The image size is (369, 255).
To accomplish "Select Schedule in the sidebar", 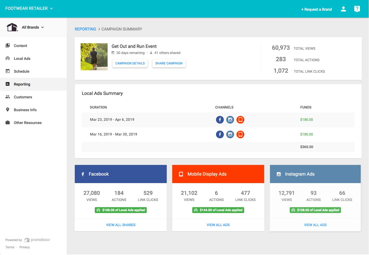I will [33, 71].
